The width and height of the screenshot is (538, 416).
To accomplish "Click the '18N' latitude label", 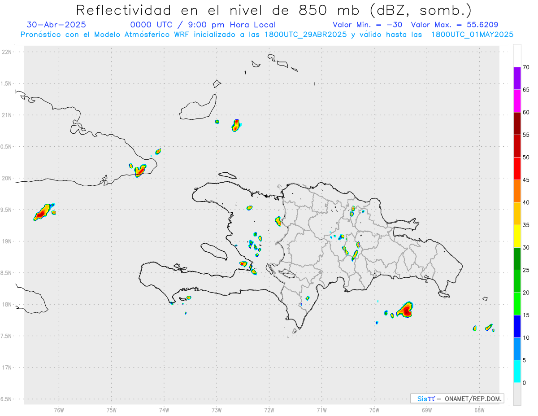I will point(8,304).
